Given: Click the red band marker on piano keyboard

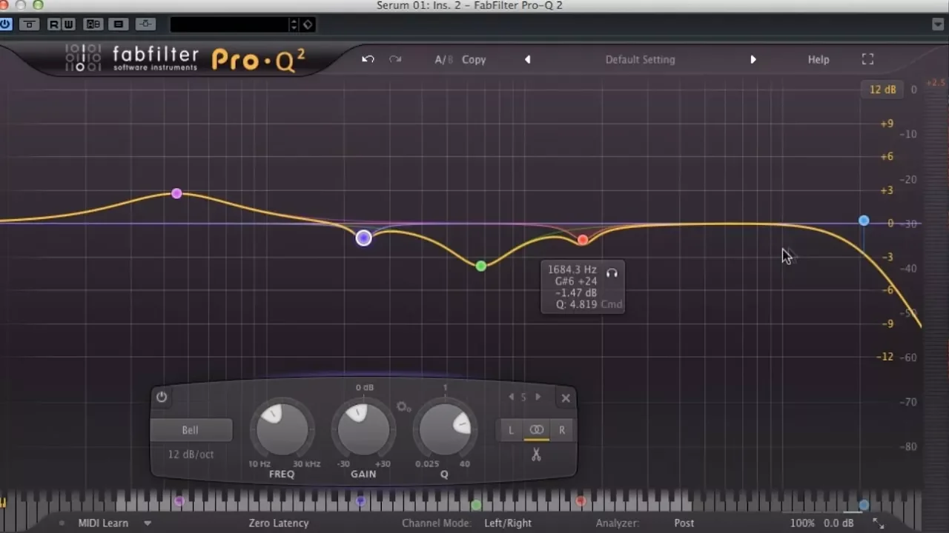Looking at the screenshot, I should coord(581,501).
